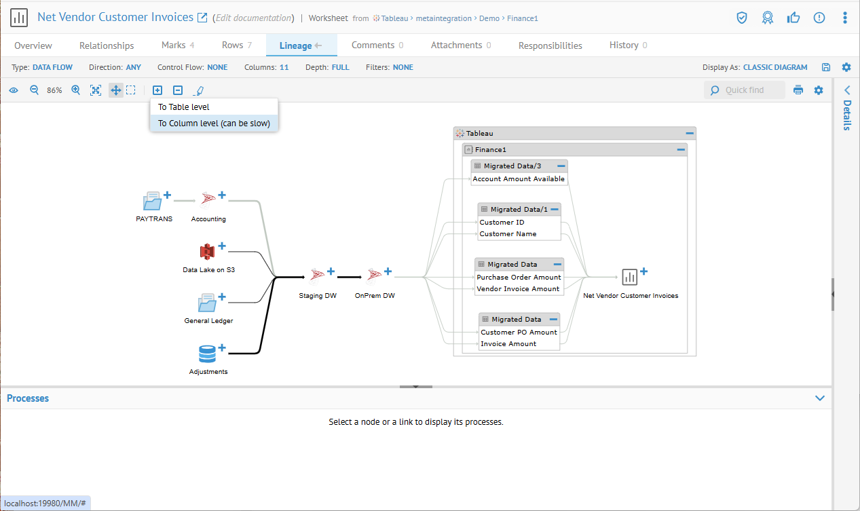The width and height of the screenshot is (860, 511).
Task: Toggle the eye visibility icon in toolbar
Action: point(14,90)
